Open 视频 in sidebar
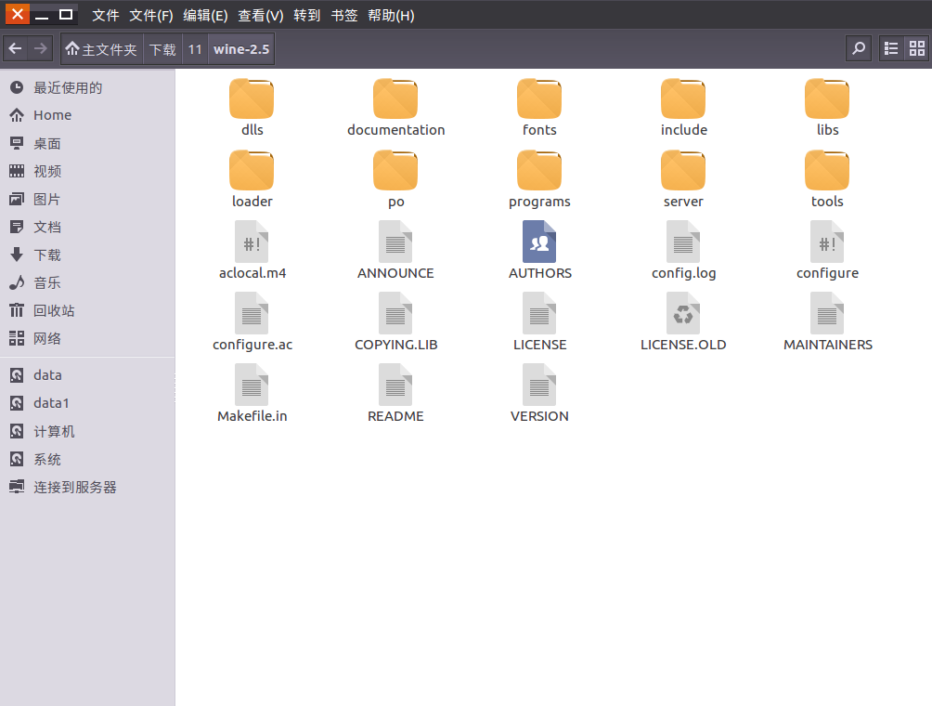The height and width of the screenshot is (706, 932). pos(87,171)
